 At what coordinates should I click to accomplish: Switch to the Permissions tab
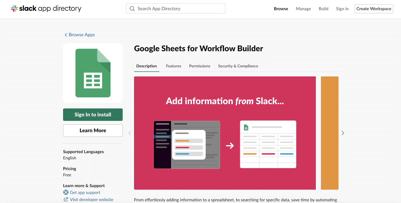click(200, 66)
